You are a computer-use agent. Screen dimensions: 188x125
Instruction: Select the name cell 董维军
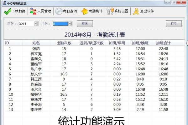36,64
